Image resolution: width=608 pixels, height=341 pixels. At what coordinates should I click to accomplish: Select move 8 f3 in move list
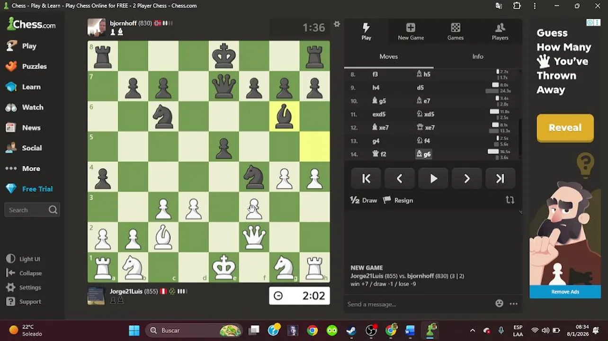click(375, 74)
